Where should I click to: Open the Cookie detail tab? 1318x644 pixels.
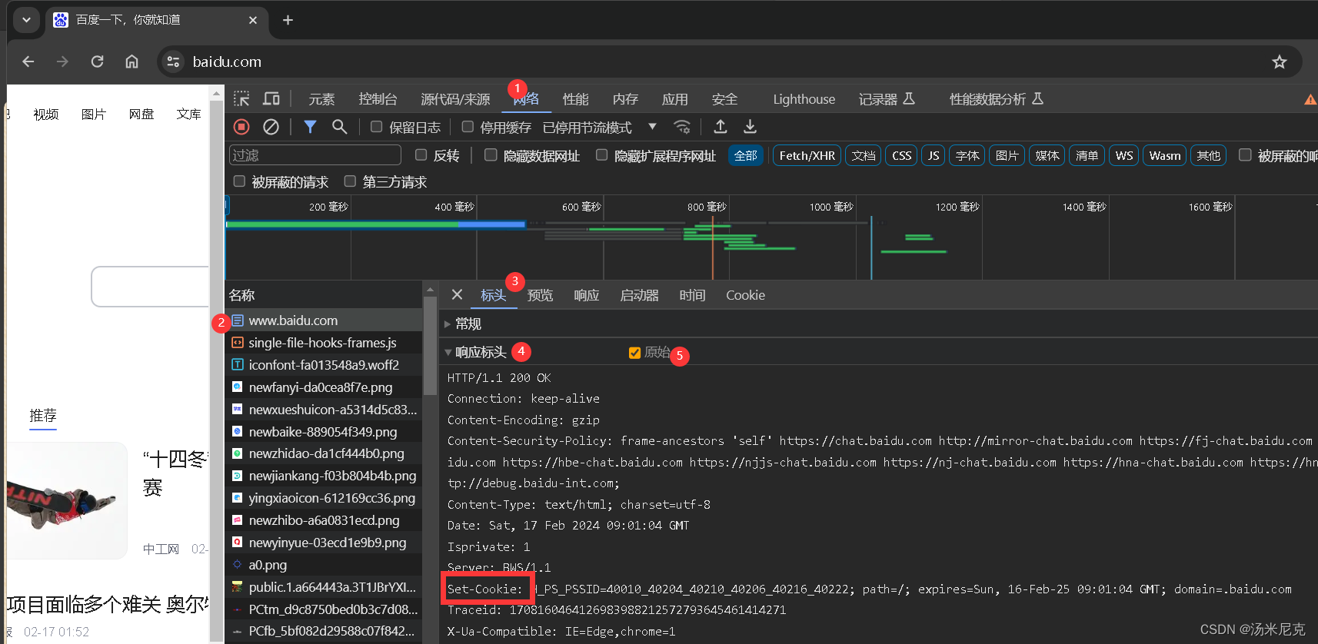(x=745, y=295)
